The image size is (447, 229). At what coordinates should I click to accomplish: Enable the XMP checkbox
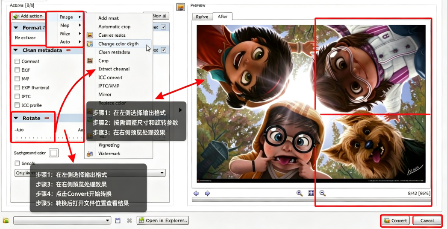click(x=17, y=79)
